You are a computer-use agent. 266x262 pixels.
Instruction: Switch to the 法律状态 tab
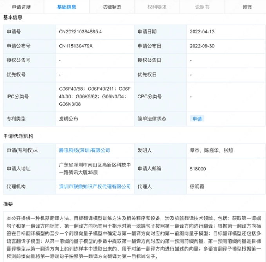112,7
